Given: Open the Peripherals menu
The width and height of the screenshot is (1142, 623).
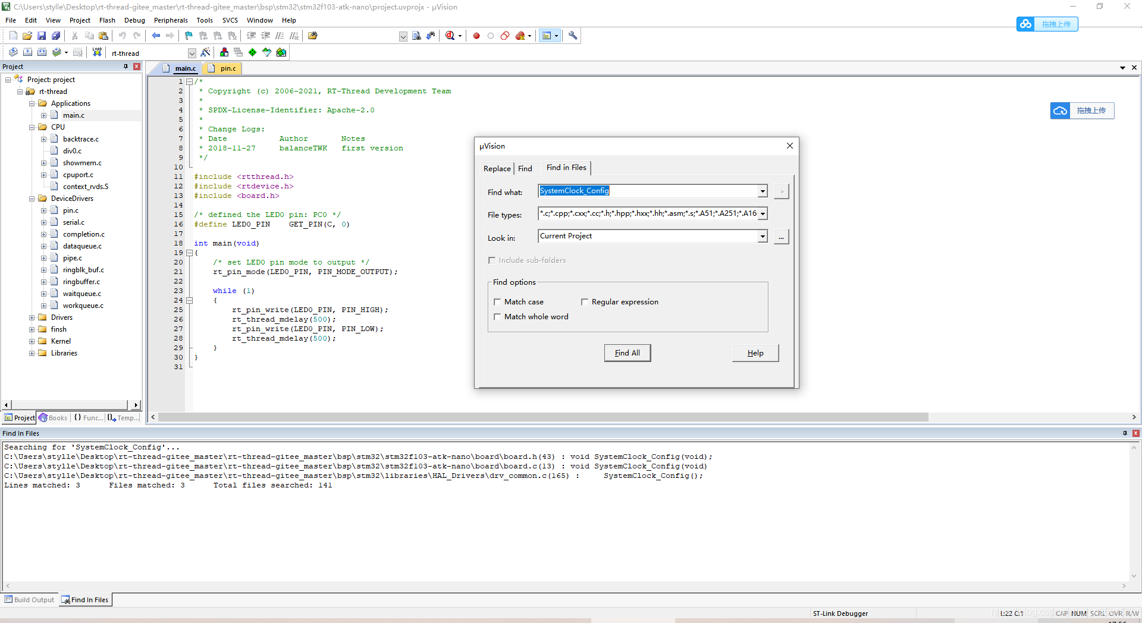Looking at the screenshot, I should (171, 20).
